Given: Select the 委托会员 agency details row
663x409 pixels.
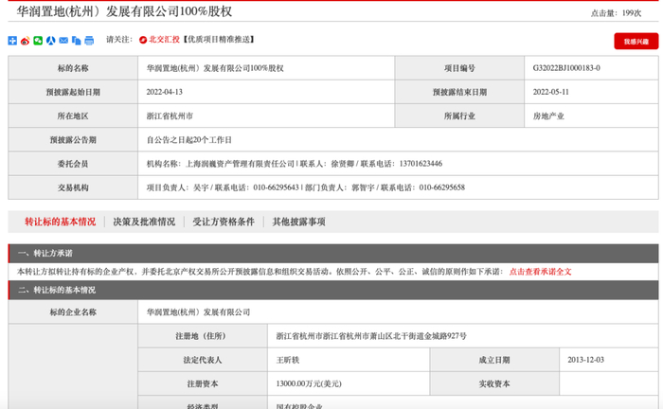Looking at the screenshot, I should (x=398, y=164).
